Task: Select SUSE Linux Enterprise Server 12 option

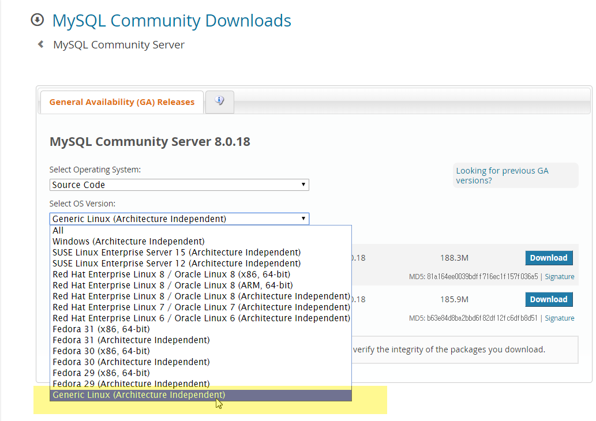Action: (201, 264)
